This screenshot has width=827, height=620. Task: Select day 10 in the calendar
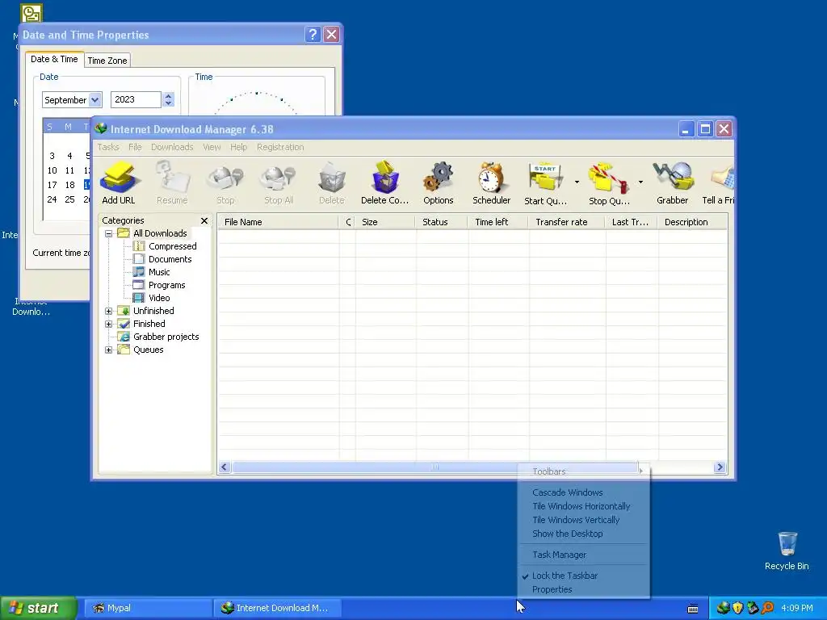pos(52,171)
